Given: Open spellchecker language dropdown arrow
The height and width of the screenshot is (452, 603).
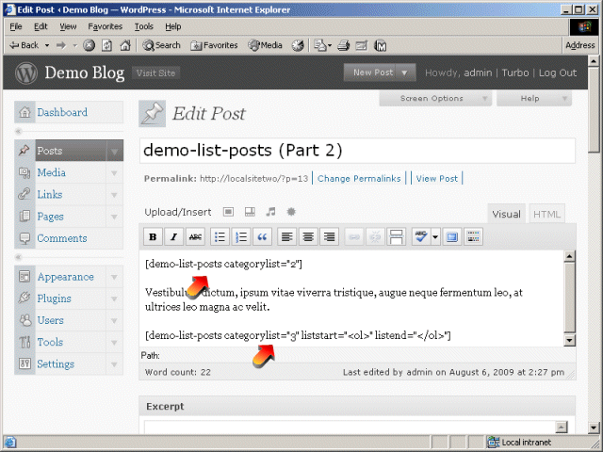Looking at the screenshot, I should point(435,236).
